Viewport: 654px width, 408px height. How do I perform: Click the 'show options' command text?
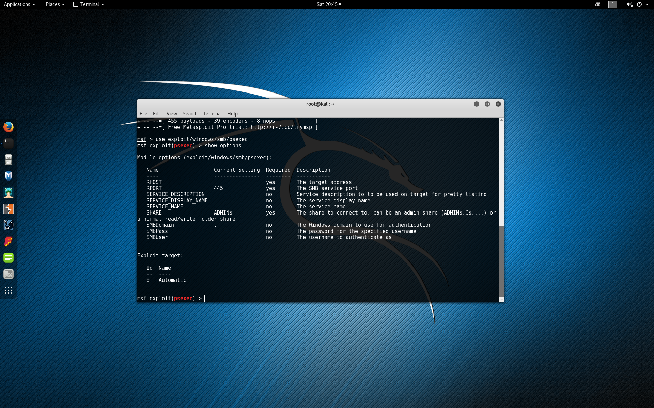(x=223, y=146)
